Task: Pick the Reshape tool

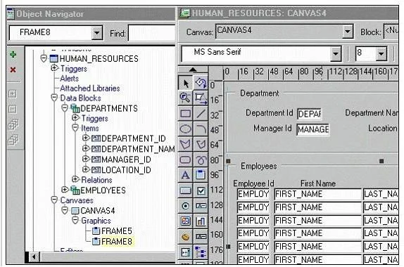Action: 201,98
